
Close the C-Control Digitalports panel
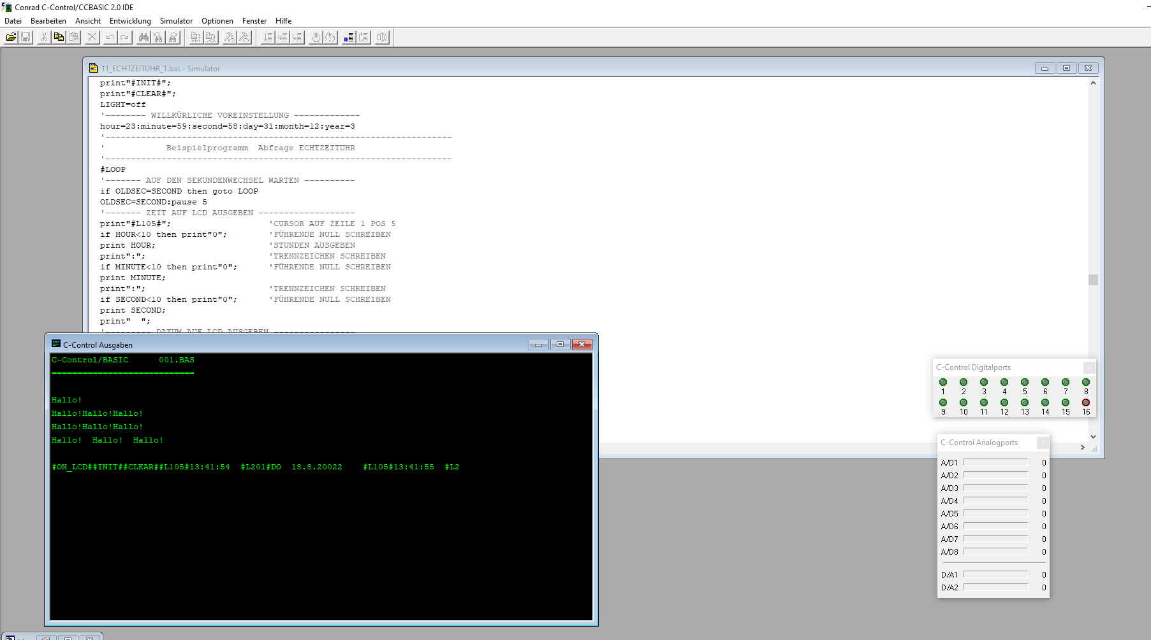pyautogui.click(x=1089, y=367)
